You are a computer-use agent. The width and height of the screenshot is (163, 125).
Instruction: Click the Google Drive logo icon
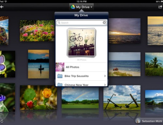coord(73,7)
